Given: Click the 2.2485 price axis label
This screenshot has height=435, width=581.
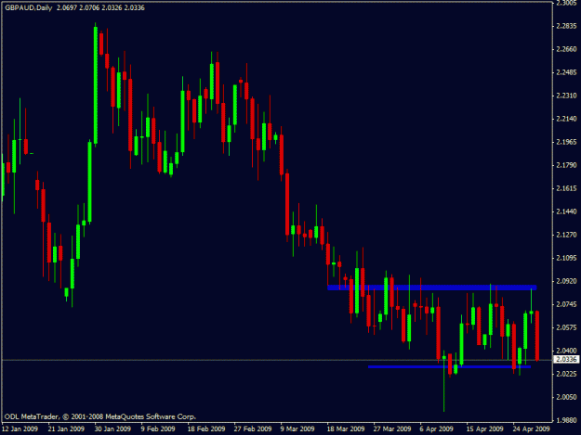Looking at the screenshot, I should coord(566,72).
